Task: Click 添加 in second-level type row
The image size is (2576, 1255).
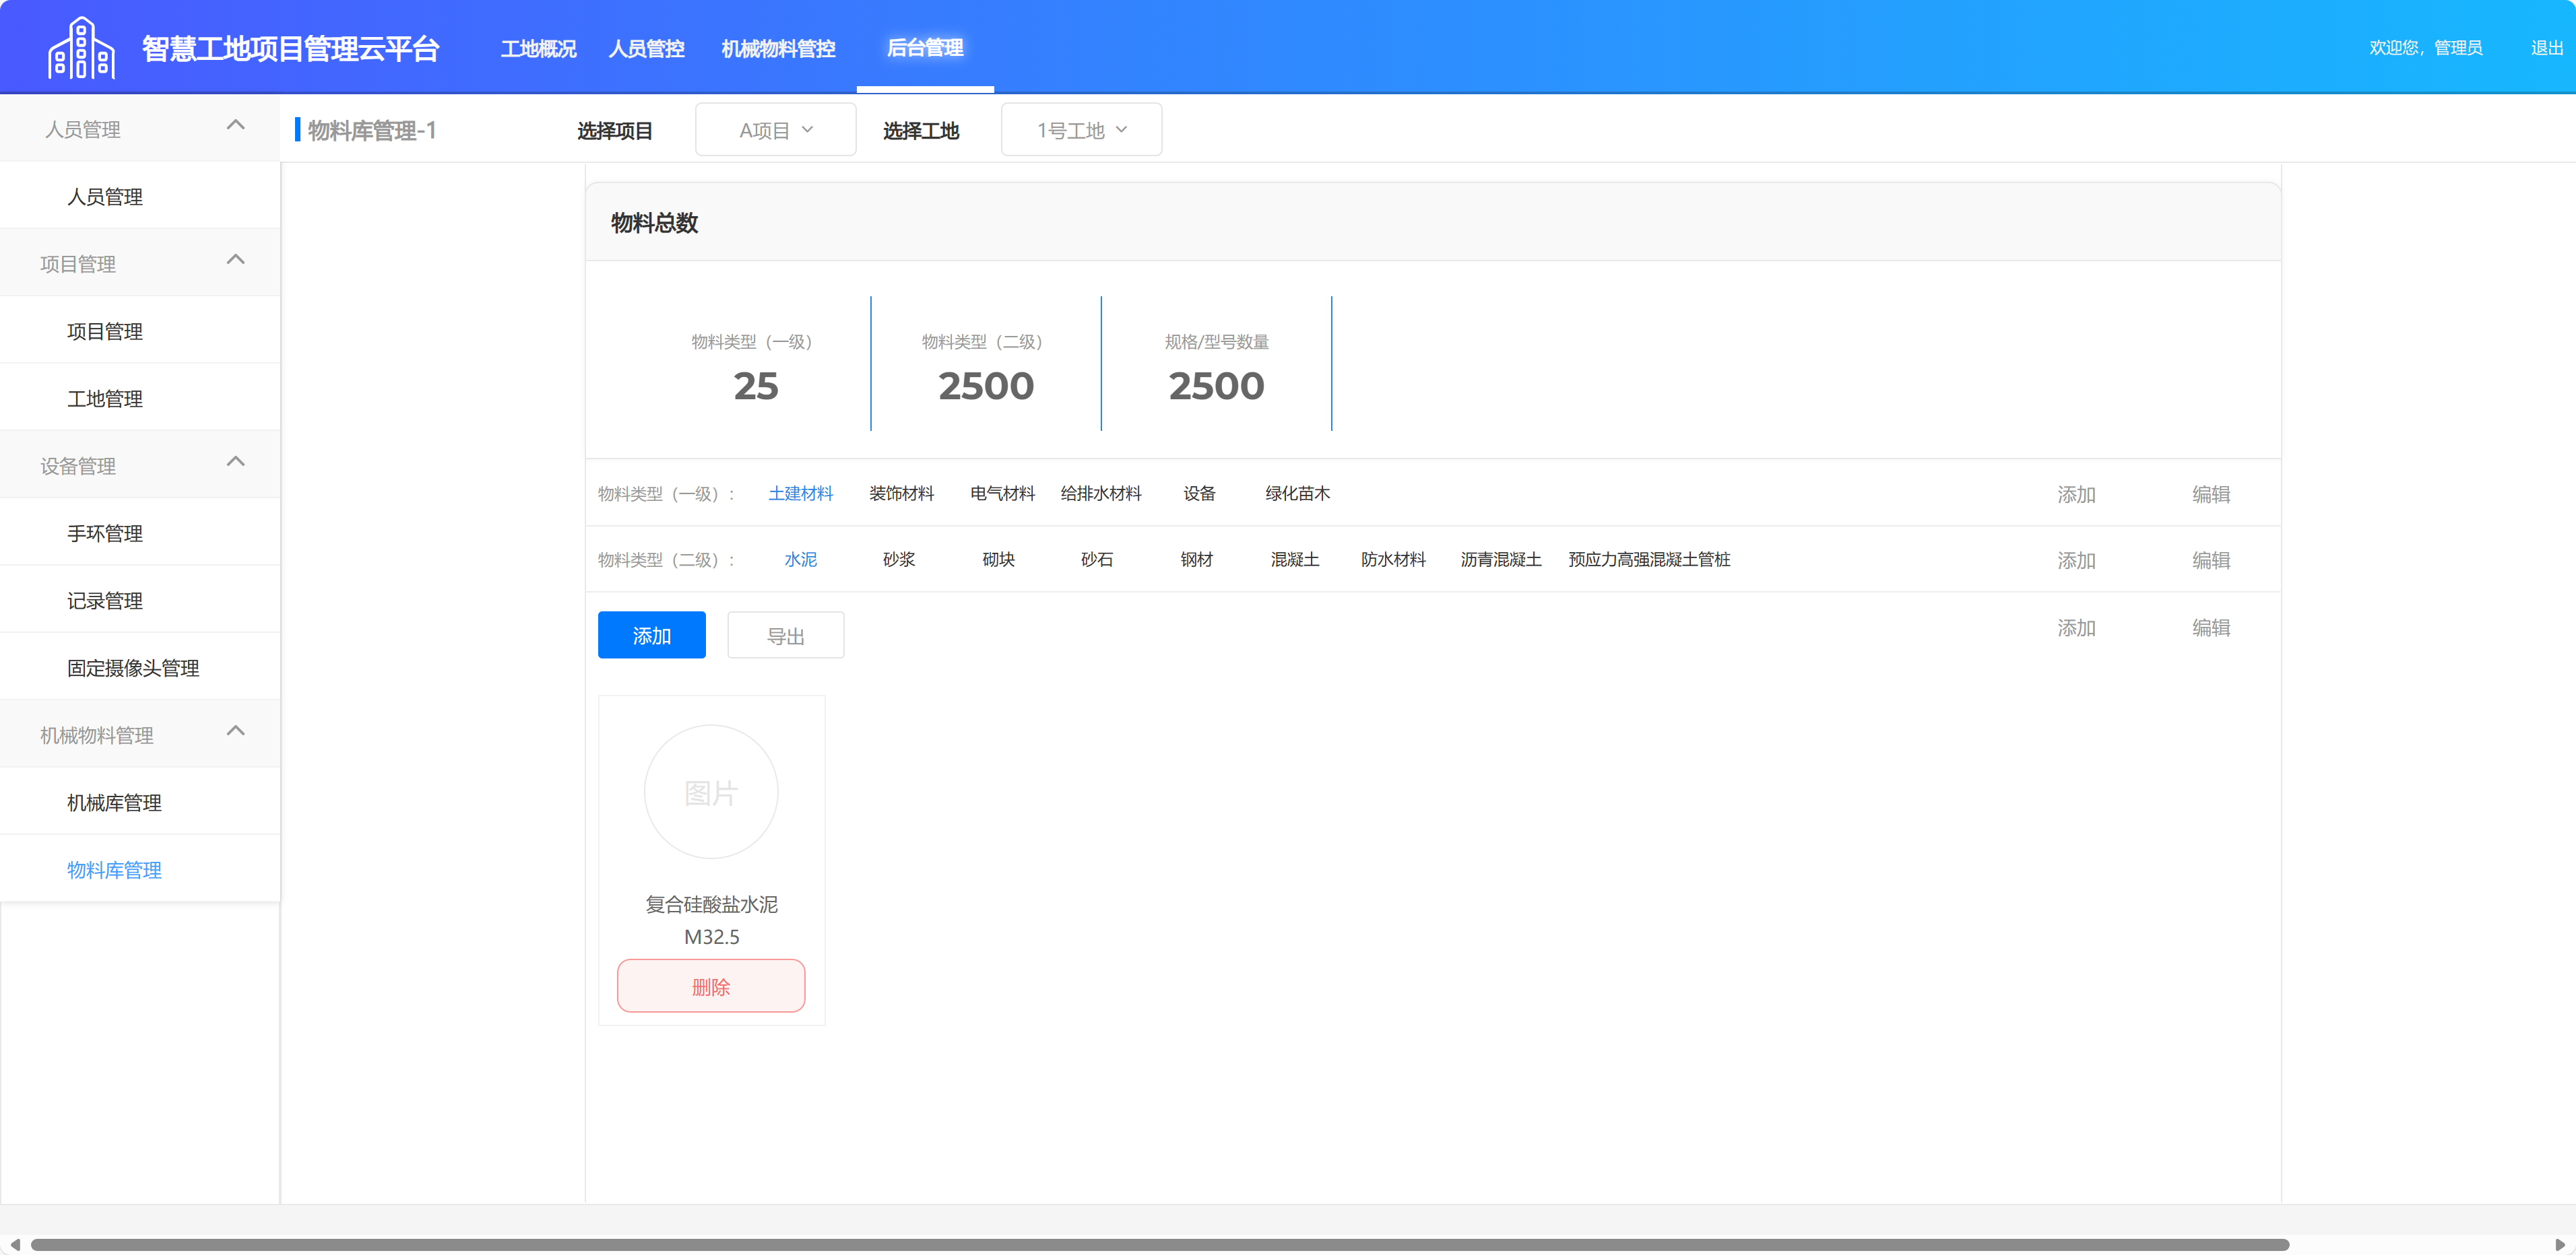Action: pos(2076,561)
